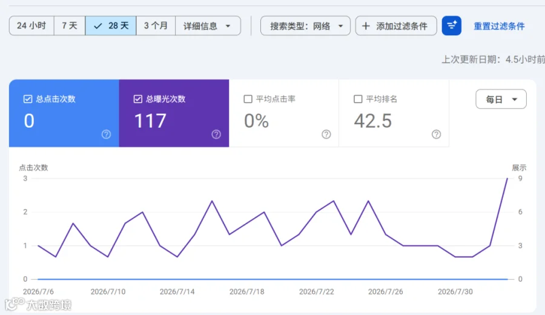Click the blue filter sparkle icon button
The width and height of the screenshot is (545, 315).
pos(452,25)
